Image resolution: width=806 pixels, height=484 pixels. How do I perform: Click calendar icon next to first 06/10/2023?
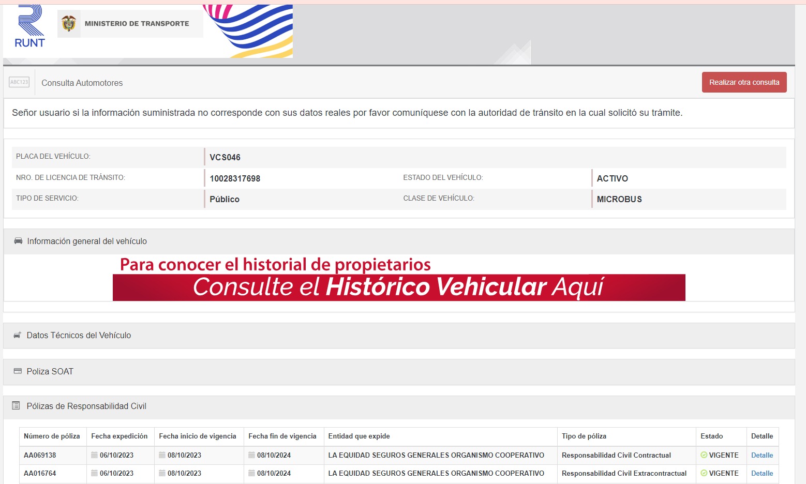click(x=94, y=455)
